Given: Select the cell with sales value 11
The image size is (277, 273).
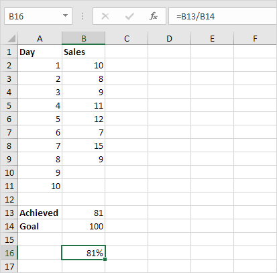Looking at the screenshot, I should click(x=84, y=105).
